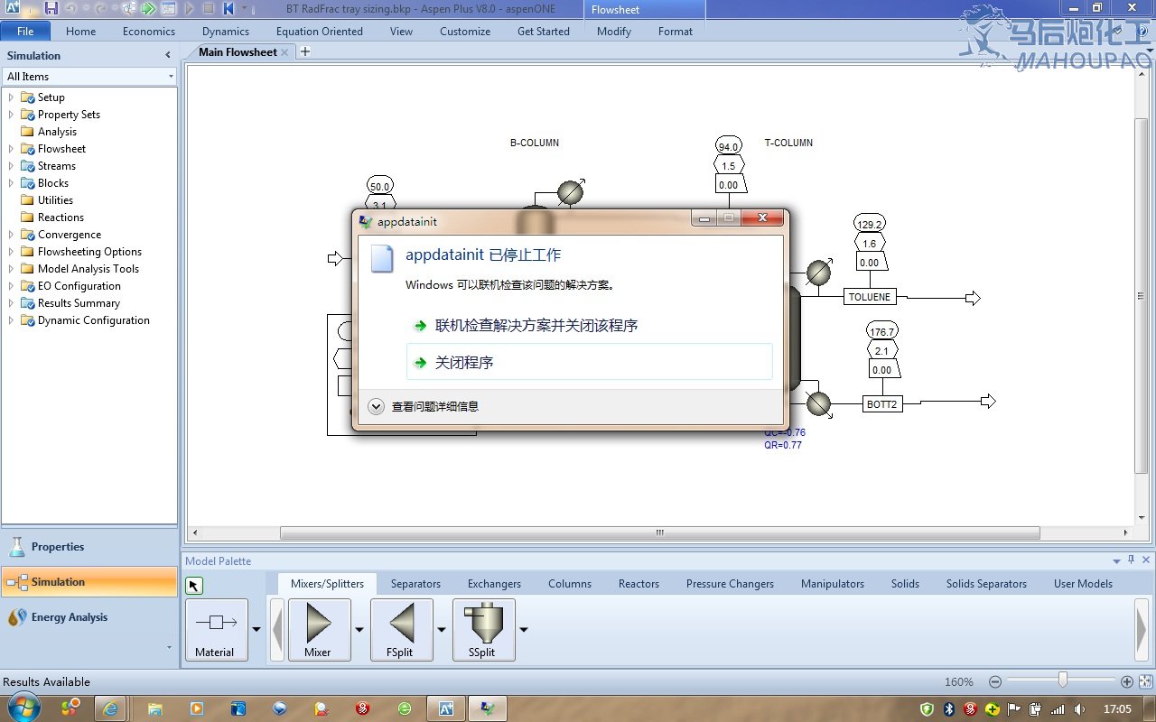Open the Windows Start menu
1156x722 pixels.
24,708
